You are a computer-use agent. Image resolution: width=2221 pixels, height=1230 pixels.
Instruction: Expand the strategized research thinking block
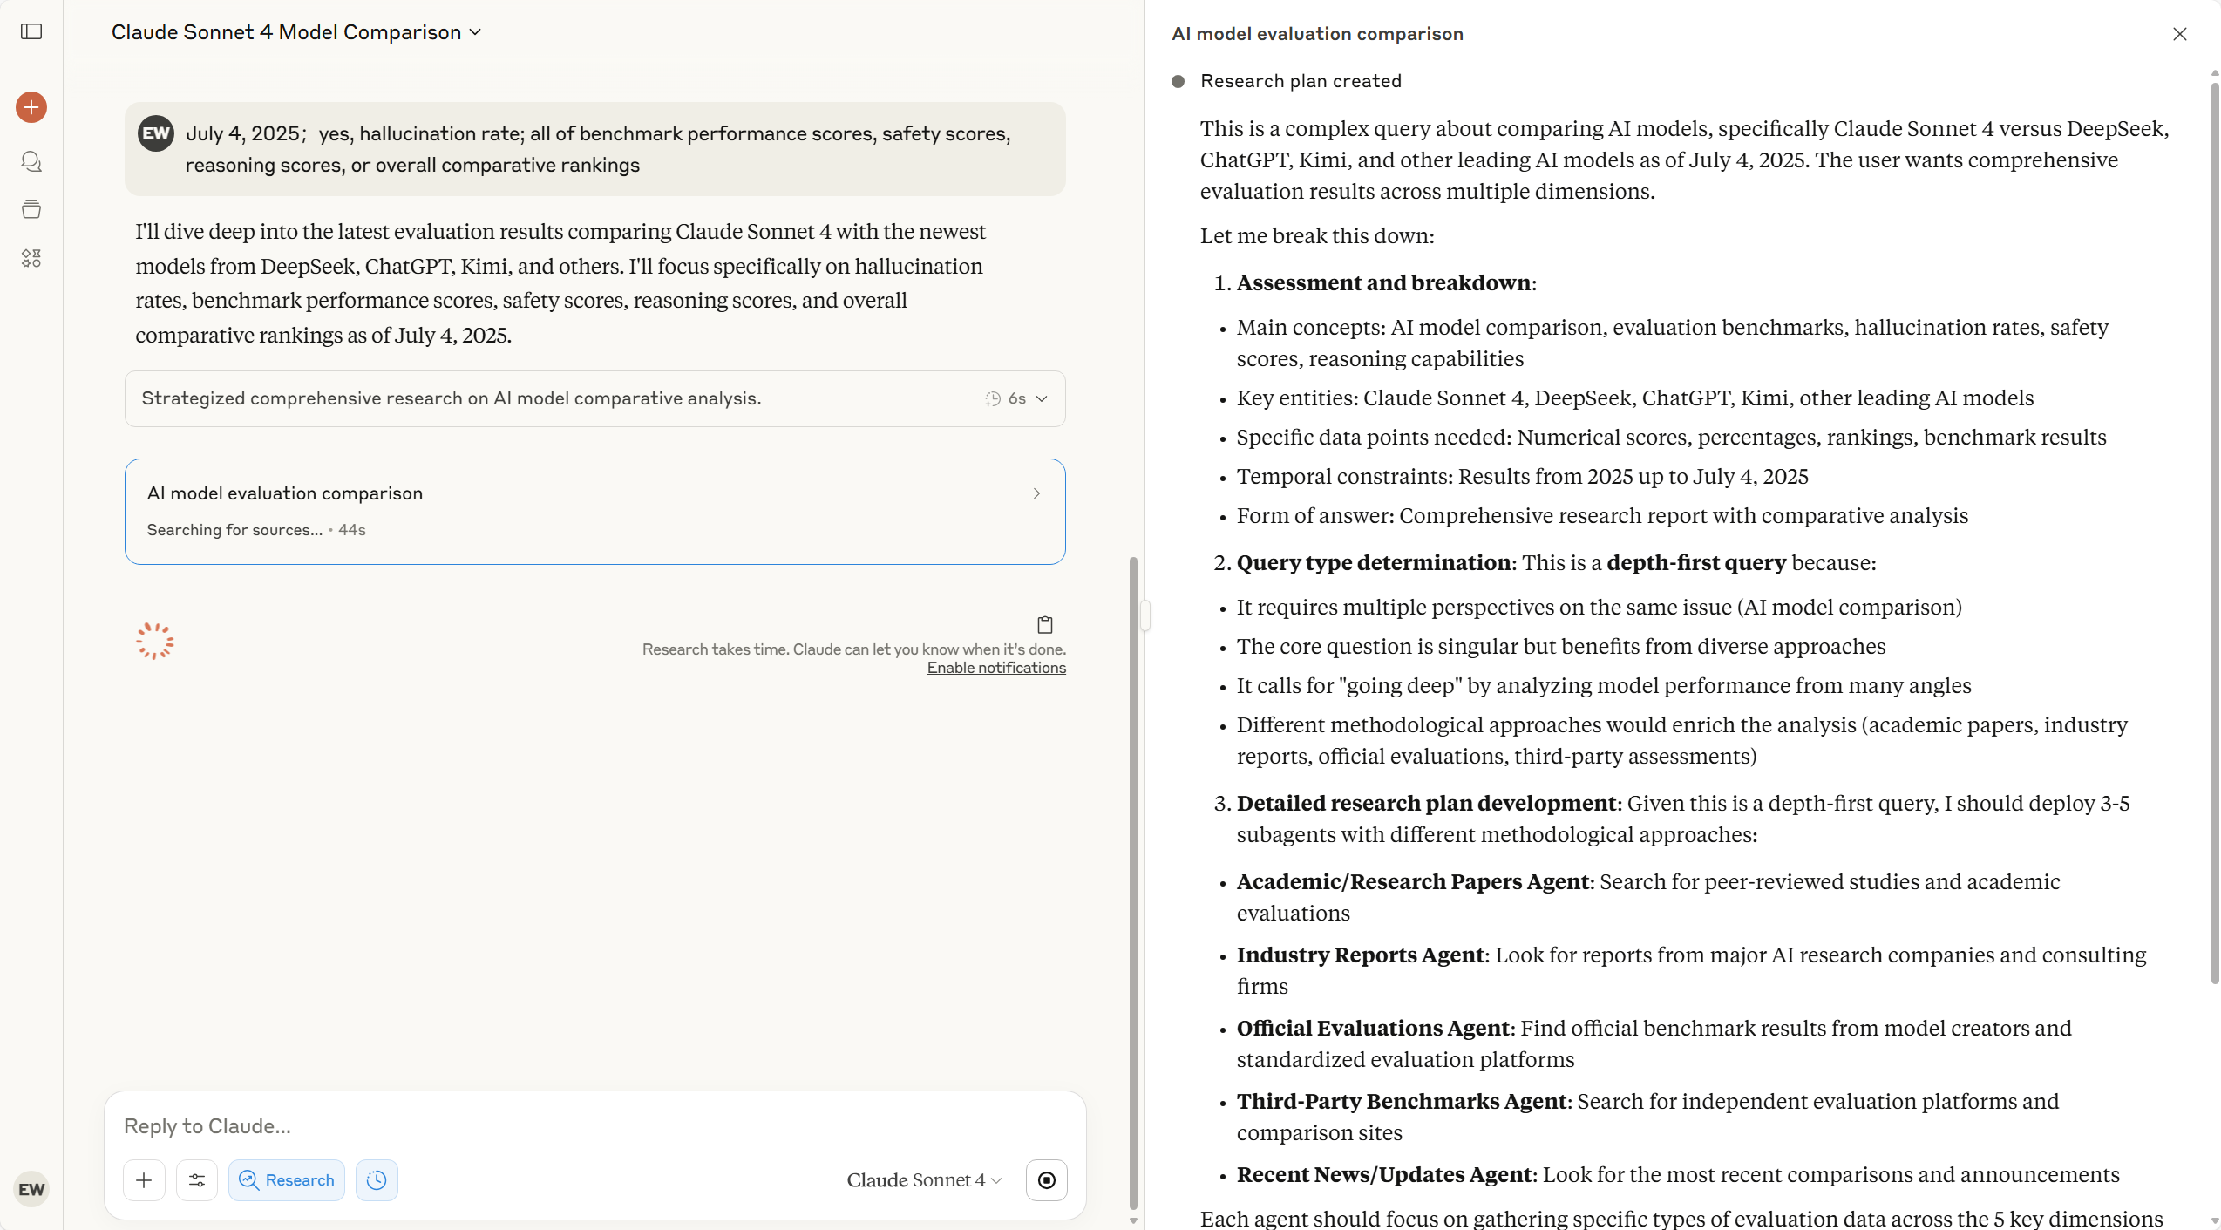(1042, 398)
